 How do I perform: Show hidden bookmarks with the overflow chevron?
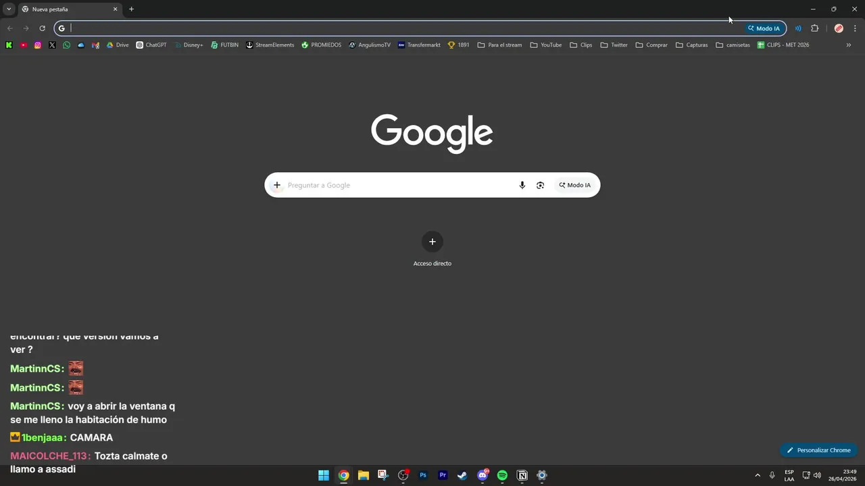click(x=848, y=45)
